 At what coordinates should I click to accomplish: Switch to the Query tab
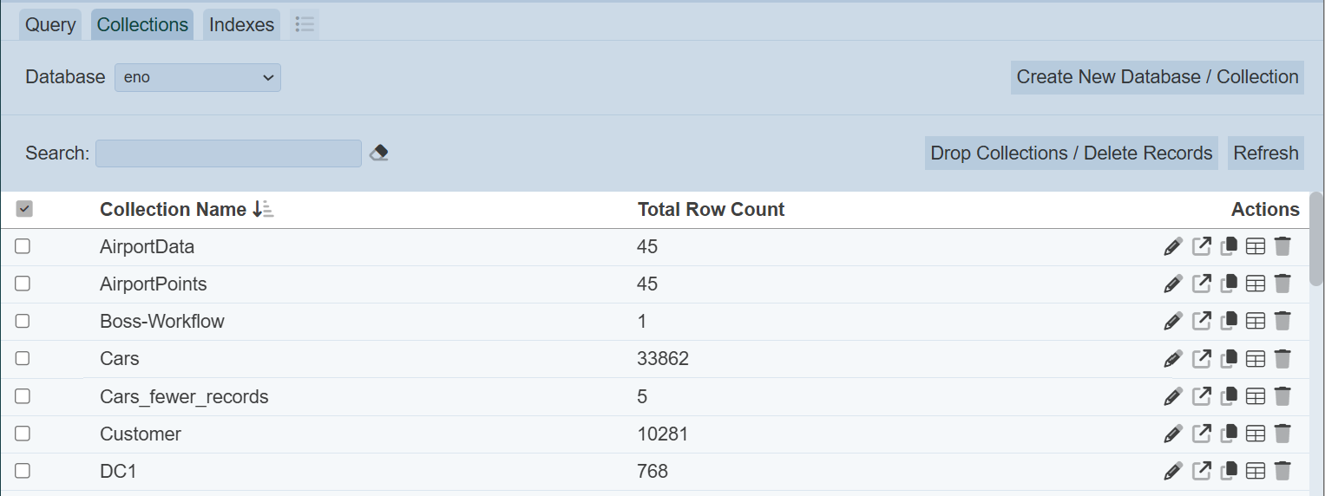pos(50,25)
